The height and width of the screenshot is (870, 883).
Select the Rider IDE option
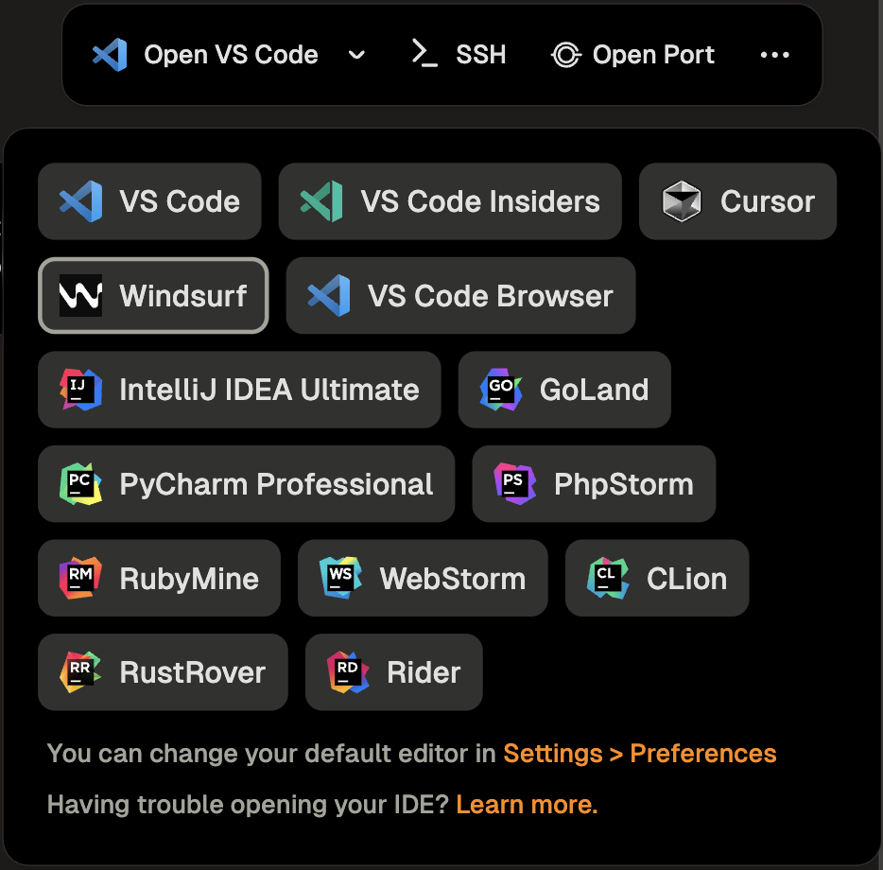pyautogui.click(x=394, y=671)
